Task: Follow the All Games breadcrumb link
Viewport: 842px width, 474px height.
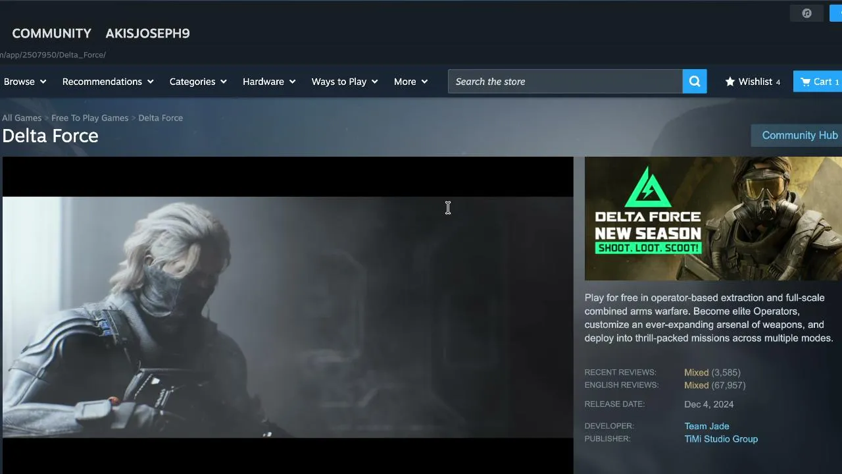Action: (22, 118)
